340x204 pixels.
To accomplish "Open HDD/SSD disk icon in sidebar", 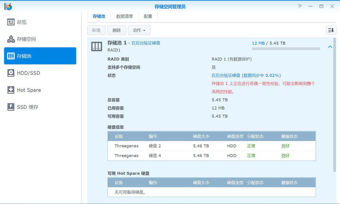I will point(11,73).
